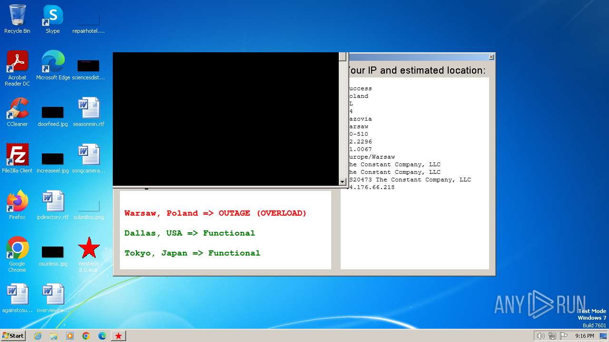Launch Microsoft Edge desktop shortcut

coord(53,66)
